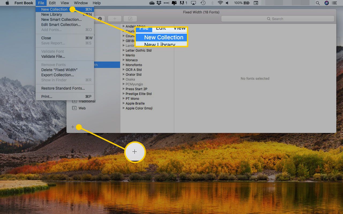Choose Restore Standard Fonts… menu item
The image size is (343, 214).
pos(65,88)
